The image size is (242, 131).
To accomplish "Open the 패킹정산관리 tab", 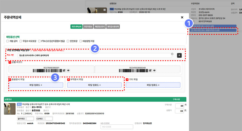I will pyautogui.click(x=100, y=27).
